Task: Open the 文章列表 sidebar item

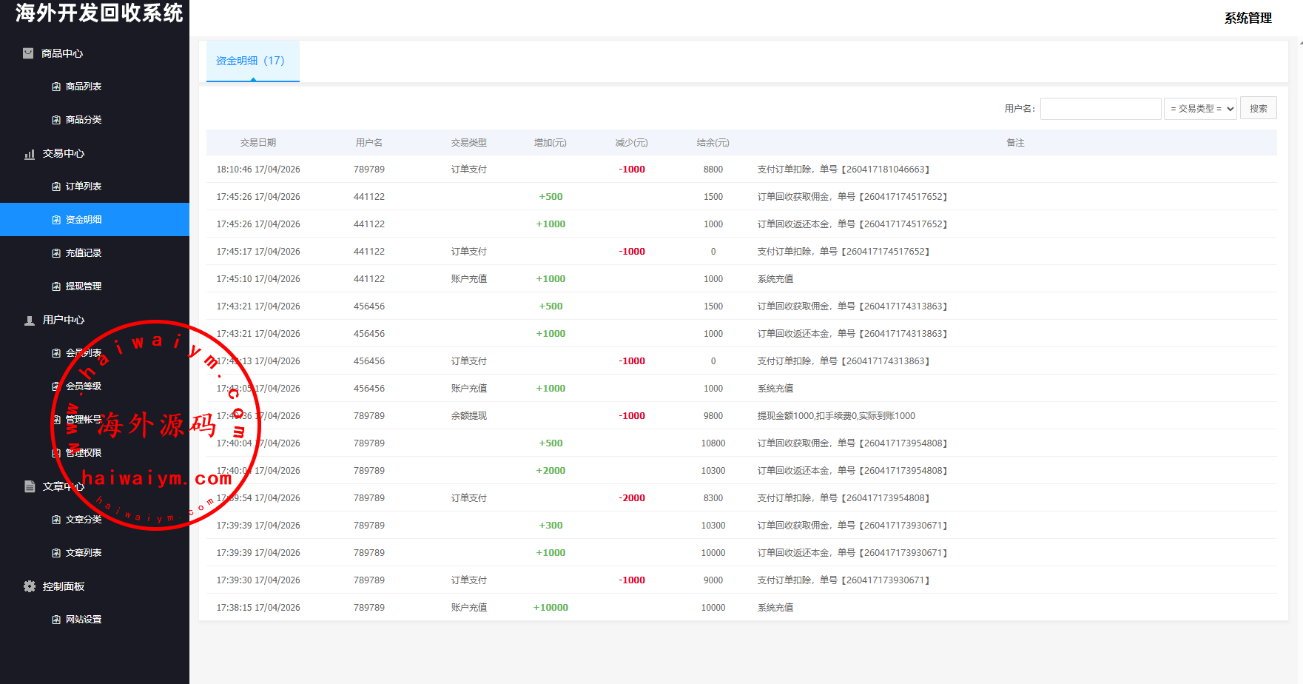Action: (x=84, y=553)
